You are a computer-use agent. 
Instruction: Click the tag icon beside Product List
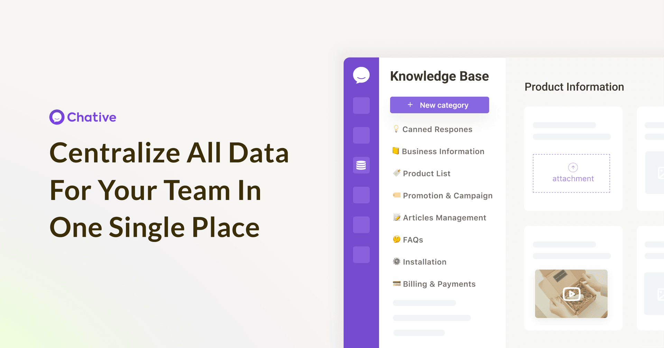(x=397, y=173)
